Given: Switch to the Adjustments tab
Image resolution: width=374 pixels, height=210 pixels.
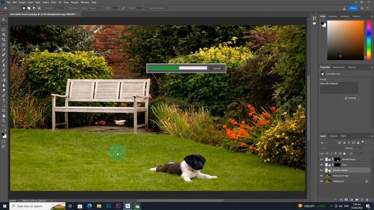Looking at the screenshot, I should tap(339, 68).
